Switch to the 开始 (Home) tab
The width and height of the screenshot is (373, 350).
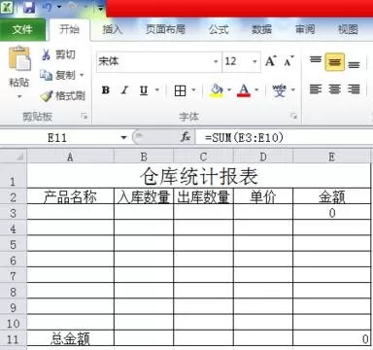(x=69, y=29)
